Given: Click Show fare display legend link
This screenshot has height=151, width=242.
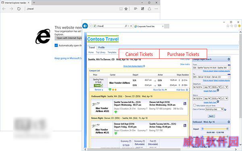Looking at the screenshot, I should click(x=133, y=66).
